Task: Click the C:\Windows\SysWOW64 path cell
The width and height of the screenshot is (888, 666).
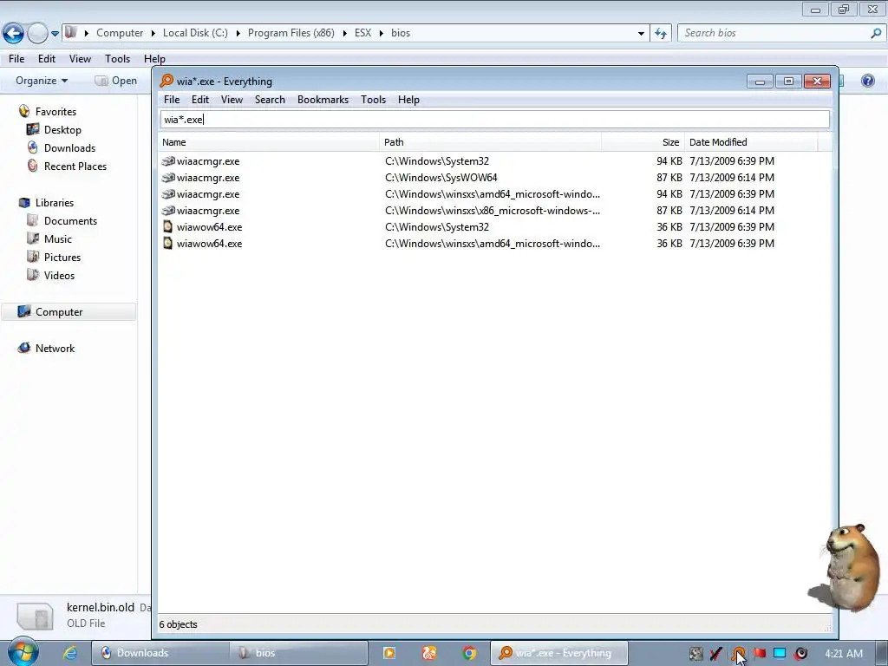Action: pos(441,178)
